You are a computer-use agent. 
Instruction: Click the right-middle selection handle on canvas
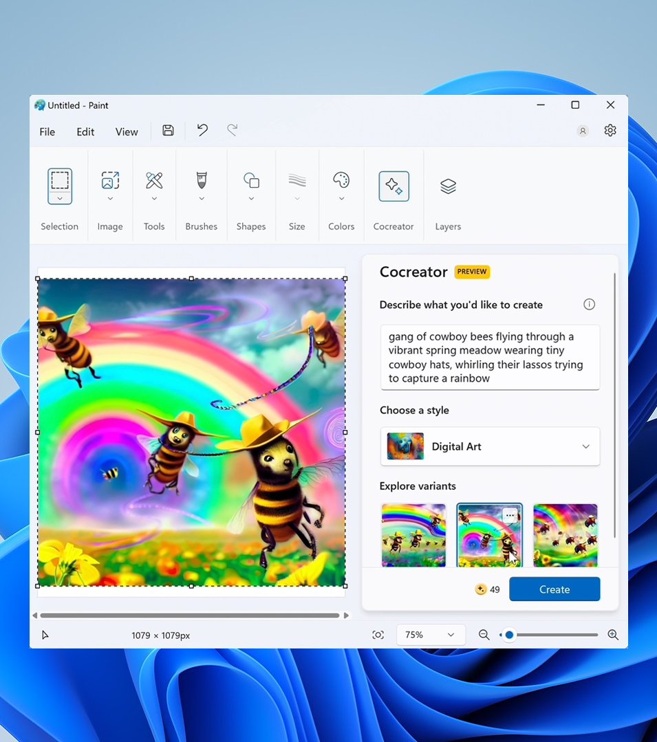pyautogui.click(x=345, y=433)
